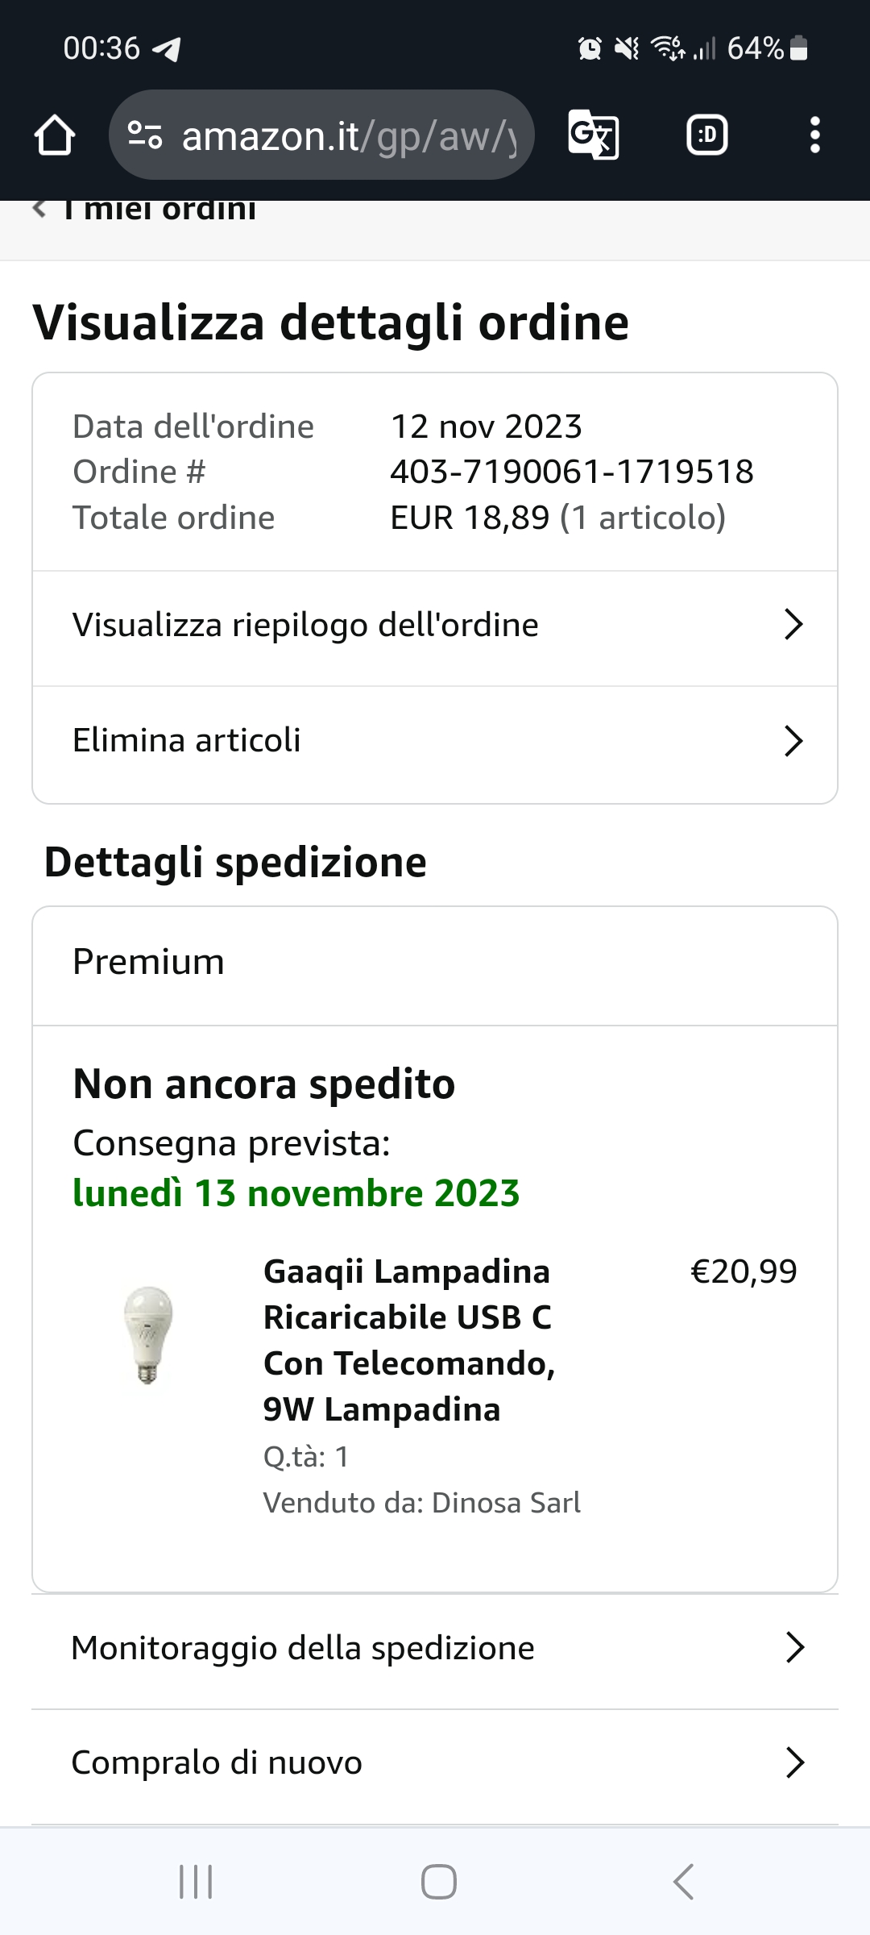This screenshot has width=870, height=1935.
Task: Tap Android recent apps button
Action: [196, 1882]
